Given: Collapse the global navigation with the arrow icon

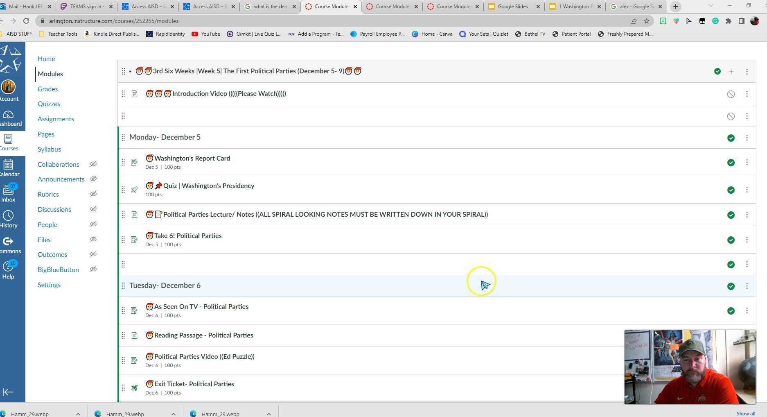Looking at the screenshot, I should click(x=8, y=392).
